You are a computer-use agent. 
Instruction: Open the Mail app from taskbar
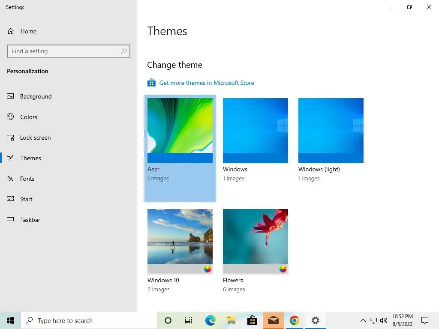pos(273,320)
